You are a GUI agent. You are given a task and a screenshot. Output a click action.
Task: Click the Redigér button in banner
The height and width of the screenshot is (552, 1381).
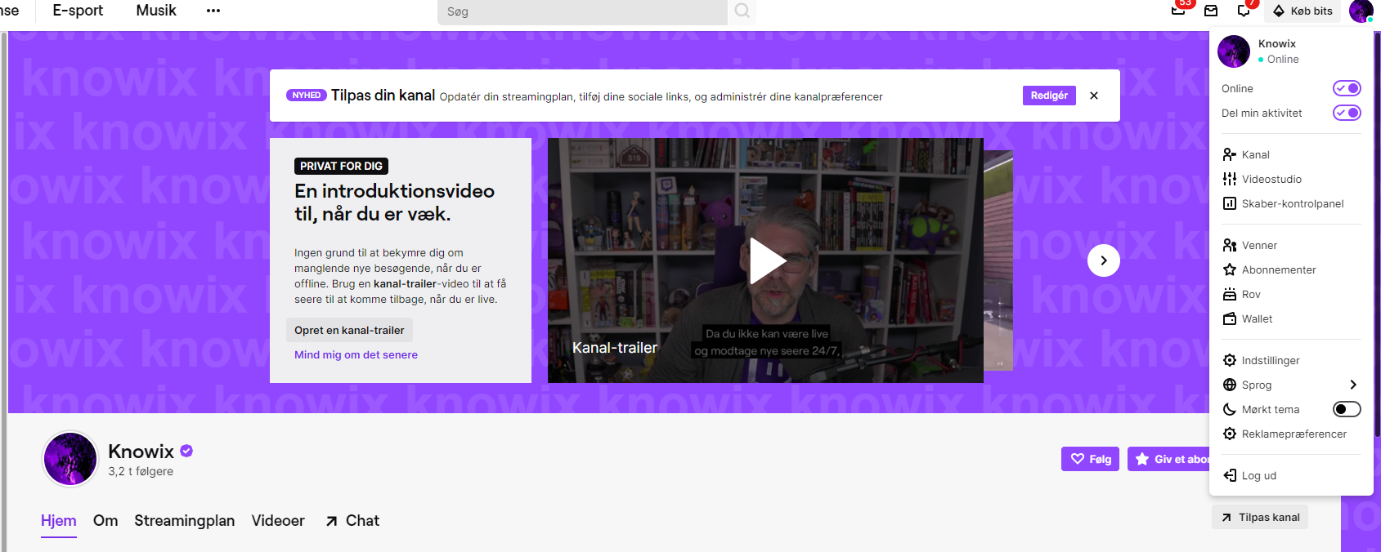click(x=1049, y=96)
